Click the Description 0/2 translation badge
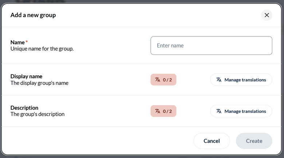Image resolution: width=284 pixels, height=158 pixels. point(163,111)
